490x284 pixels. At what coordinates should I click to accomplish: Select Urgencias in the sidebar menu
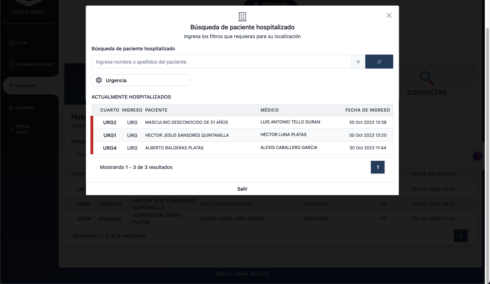(x=25, y=86)
